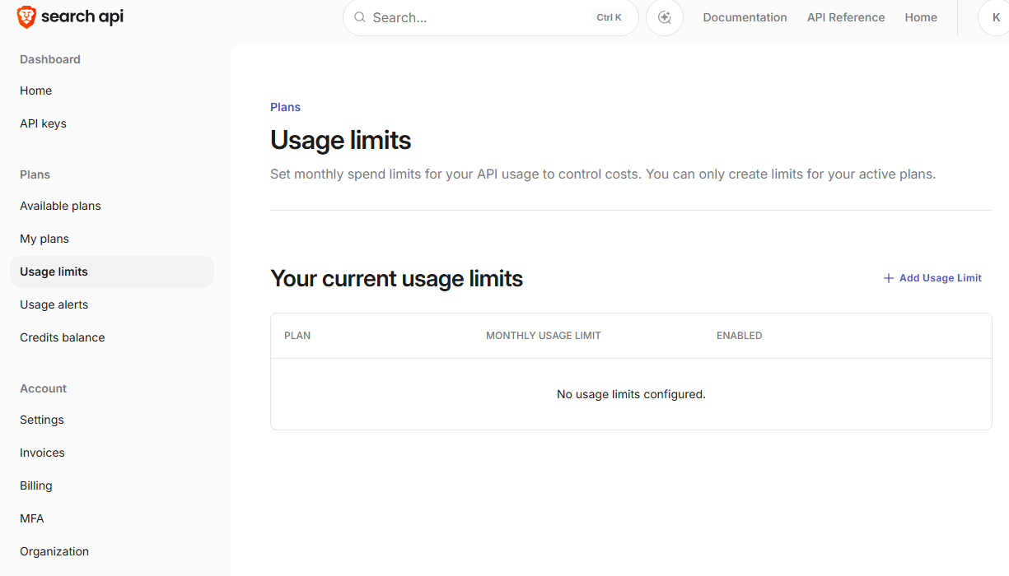This screenshot has width=1009, height=576.
Task: Click the plus icon beside Add Usage Limit
Action: (889, 278)
